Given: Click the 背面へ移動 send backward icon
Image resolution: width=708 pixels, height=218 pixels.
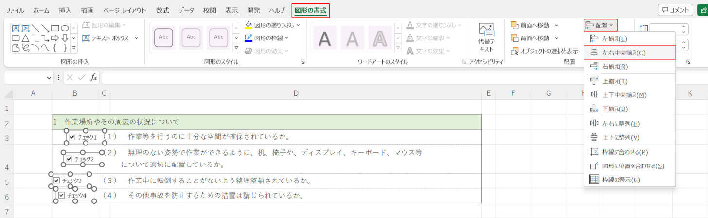Looking at the screenshot, I should [x=515, y=38].
